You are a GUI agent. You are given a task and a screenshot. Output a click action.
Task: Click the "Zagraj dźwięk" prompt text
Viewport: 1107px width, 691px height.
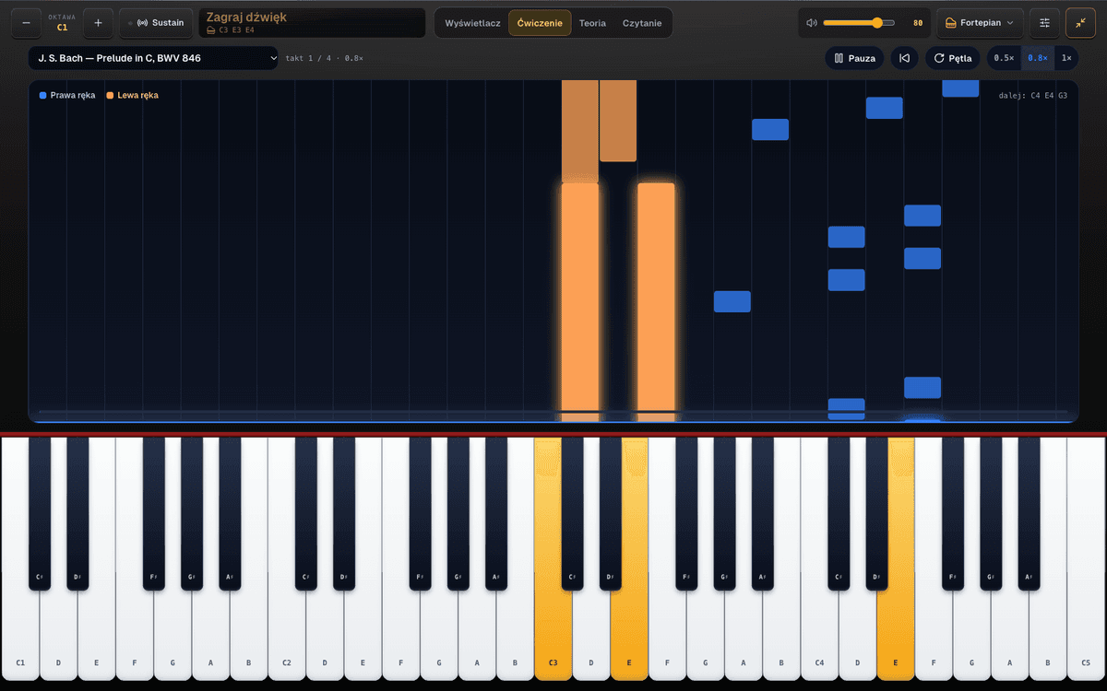246,18
